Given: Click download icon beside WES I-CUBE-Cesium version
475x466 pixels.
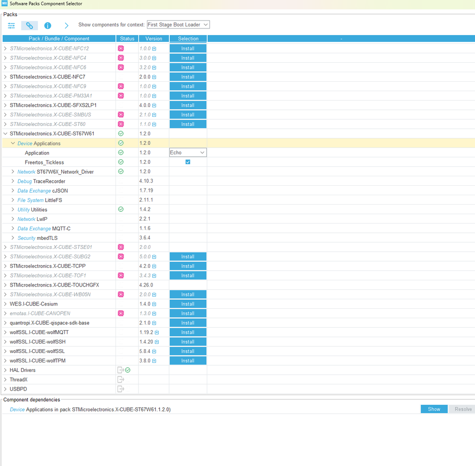Looking at the screenshot, I should (154, 304).
